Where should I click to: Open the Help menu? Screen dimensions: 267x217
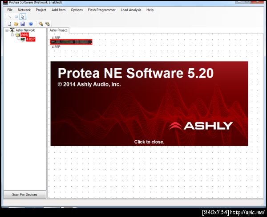(x=150, y=10)
